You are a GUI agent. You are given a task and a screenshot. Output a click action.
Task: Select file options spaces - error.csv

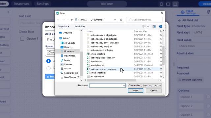(x=101, y=58)
